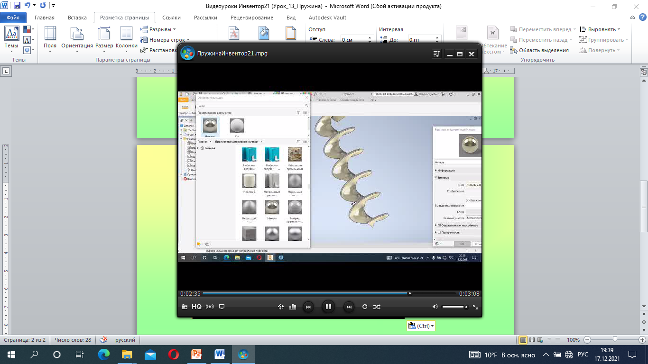The image size is (648, 364).
Task: Click the ruler tab selector button
Action: tap(6, 71)
